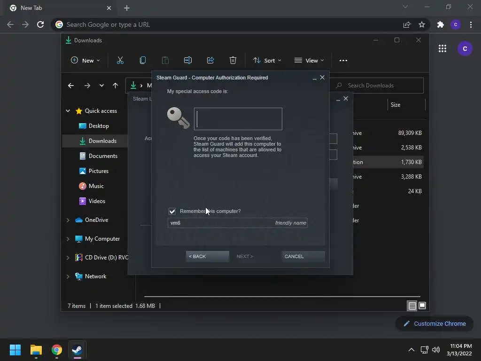
Task: Click the Chrome address bar
Action: (x=227, y=24)
